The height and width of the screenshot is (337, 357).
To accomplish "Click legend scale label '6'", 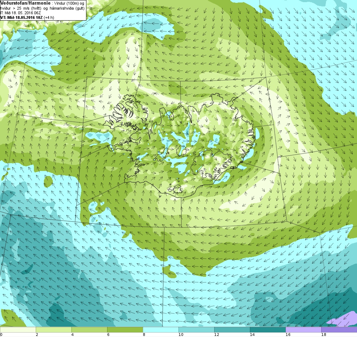I will coord(109,335).
